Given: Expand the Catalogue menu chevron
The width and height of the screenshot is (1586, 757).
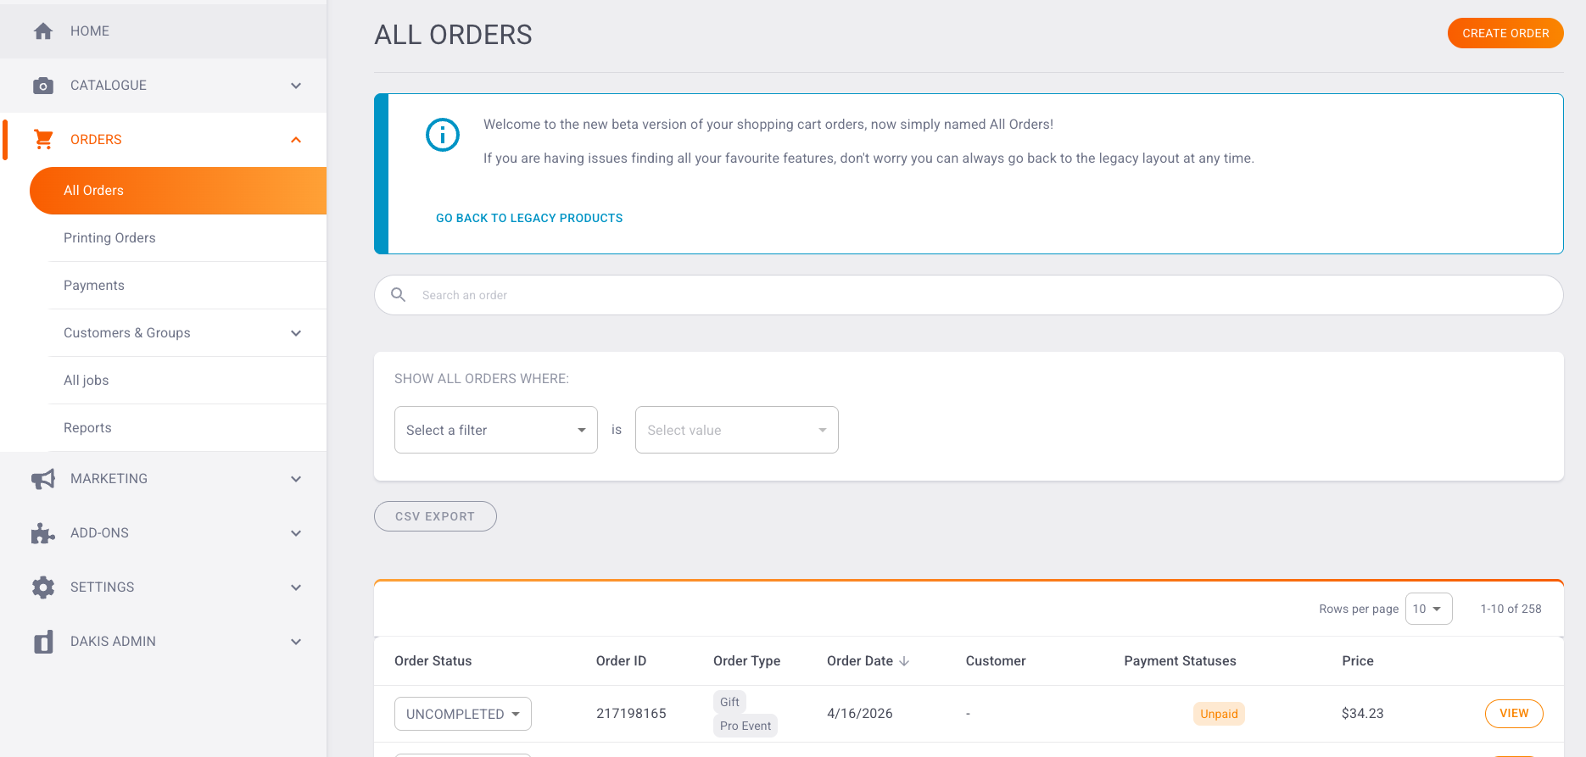Looking at the screenshot, I should click(296, 86).
